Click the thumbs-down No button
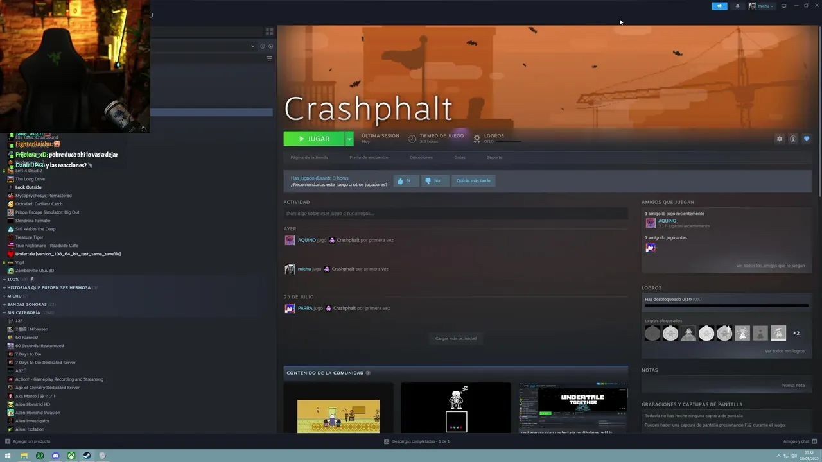The height and width of the screenshot is (462, 822). point(433,181)
